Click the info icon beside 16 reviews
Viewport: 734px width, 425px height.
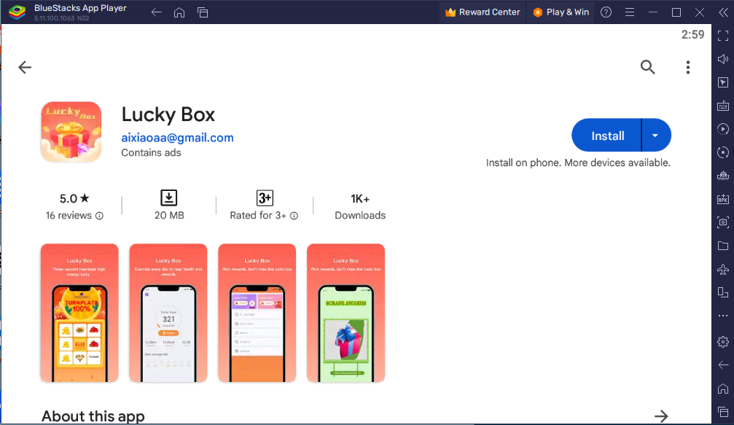[99, 216]
